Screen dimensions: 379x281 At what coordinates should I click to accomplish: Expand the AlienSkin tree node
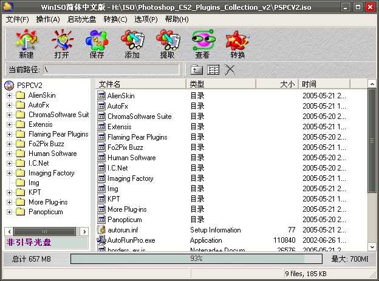pos(10,95)
